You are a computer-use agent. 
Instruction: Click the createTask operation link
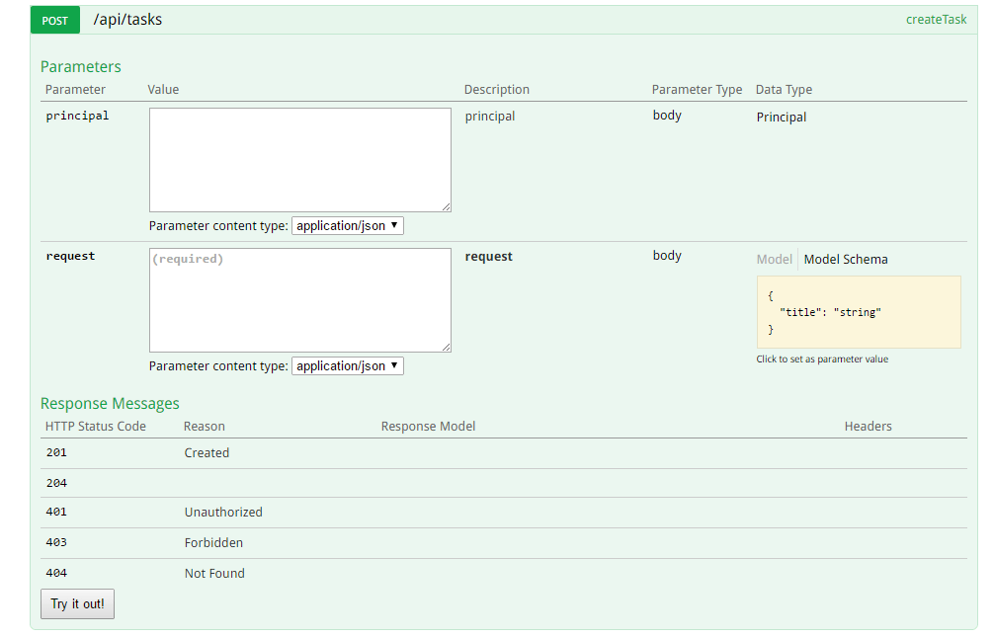pos(936,19)
